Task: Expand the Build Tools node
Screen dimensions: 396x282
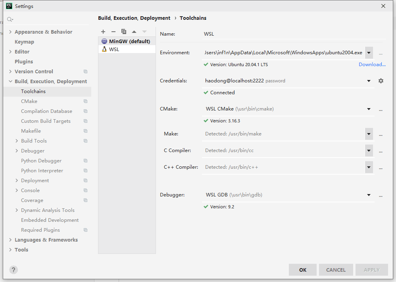Action: (x=17, y=141)
